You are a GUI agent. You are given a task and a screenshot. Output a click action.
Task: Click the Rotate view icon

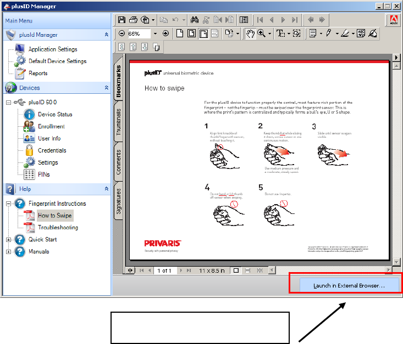tap(229, 33)
